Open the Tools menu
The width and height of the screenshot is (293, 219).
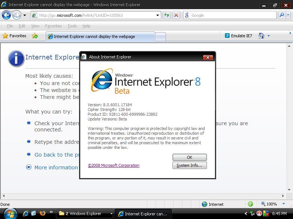pyautogui.click(x=72, y=26)
